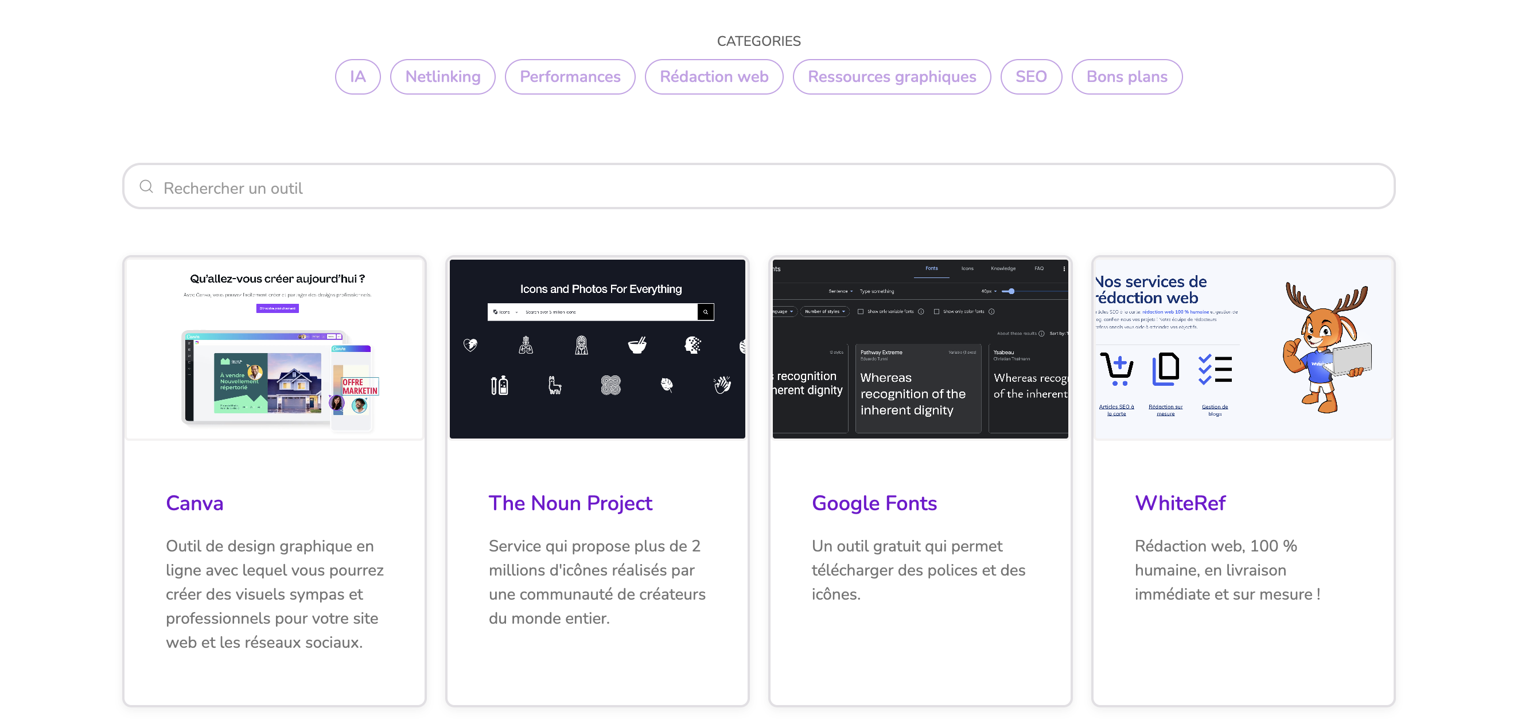Select the SEO category pill
Image resolution: width=1525 pixels, height=728 pixels.
click(x=1030, y=77)
